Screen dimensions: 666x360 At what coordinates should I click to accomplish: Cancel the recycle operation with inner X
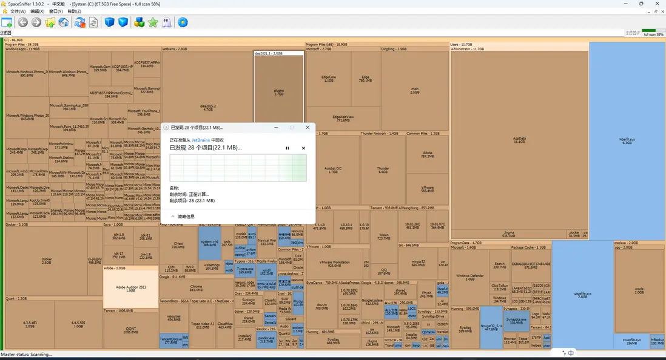[x=303, y=148]
